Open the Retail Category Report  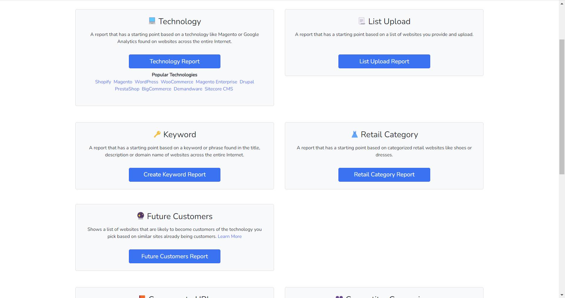pyautogui.click(x=384, y=175)
